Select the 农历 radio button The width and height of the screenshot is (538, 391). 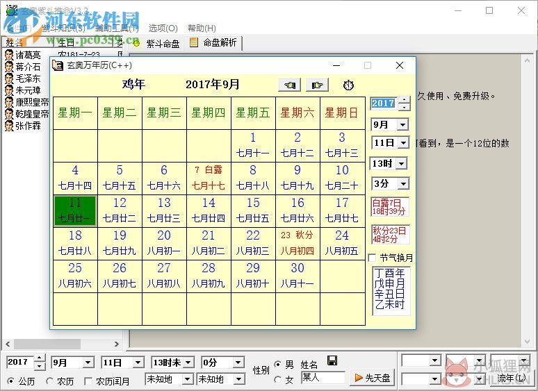[50, 381]
